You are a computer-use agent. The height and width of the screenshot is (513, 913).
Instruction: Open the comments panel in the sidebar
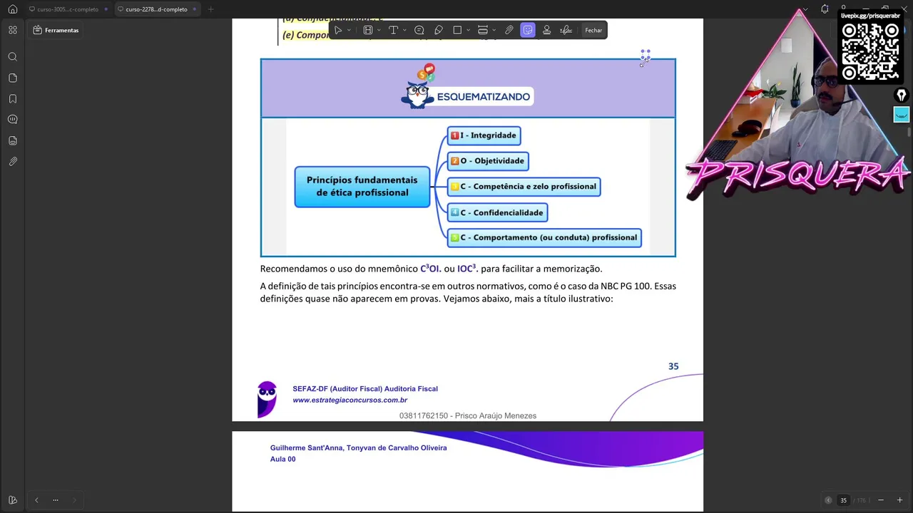coord(13,119)
